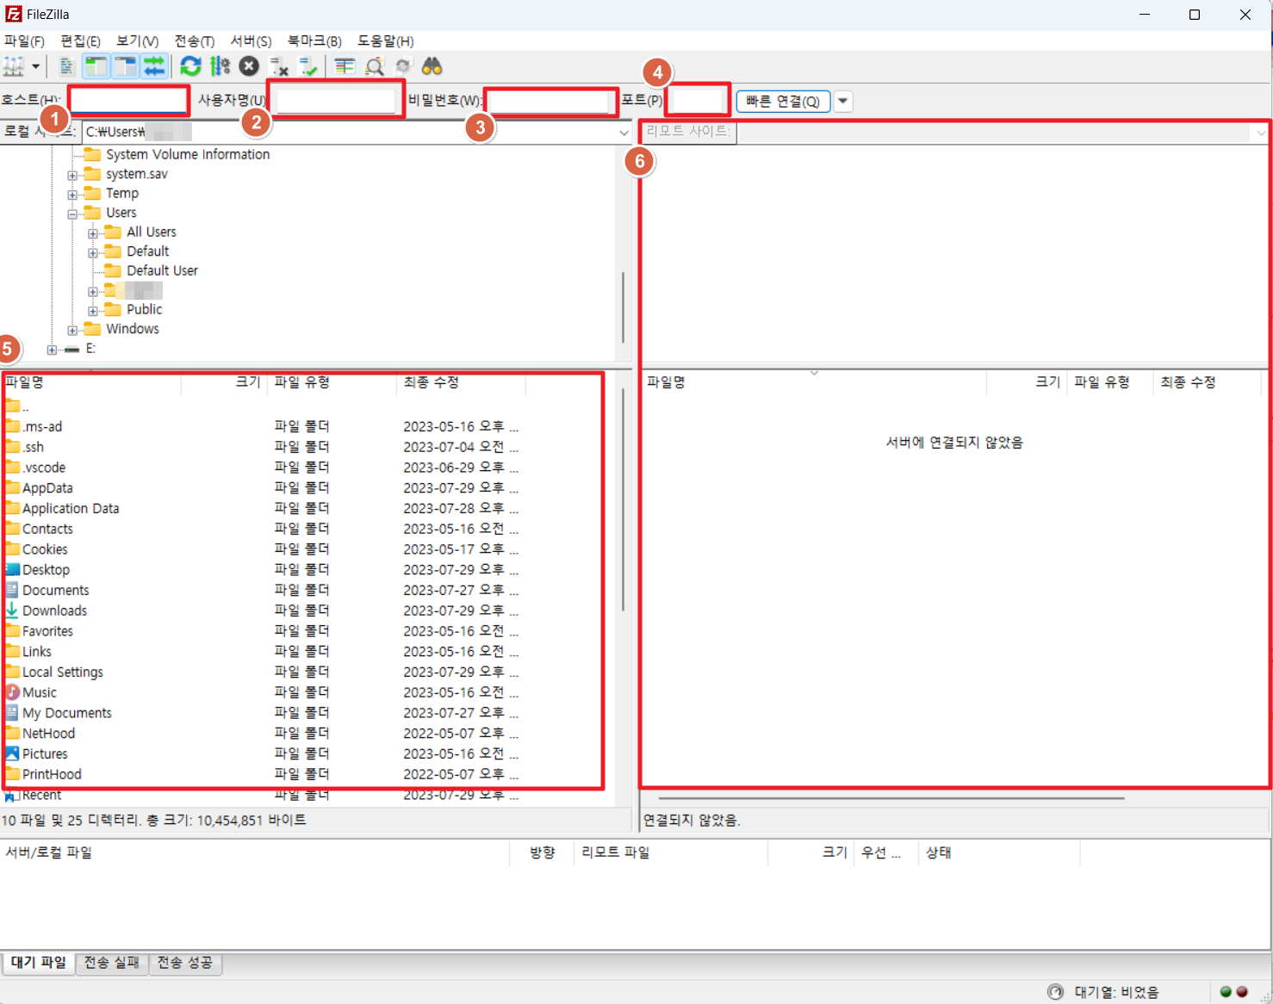
Task: Sort local files by 파일 유형 column
Action: pyautogui.click(x=332, y=382)
